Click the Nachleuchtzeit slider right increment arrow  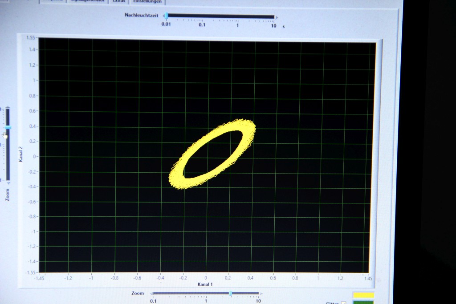(x=277, y=17)
